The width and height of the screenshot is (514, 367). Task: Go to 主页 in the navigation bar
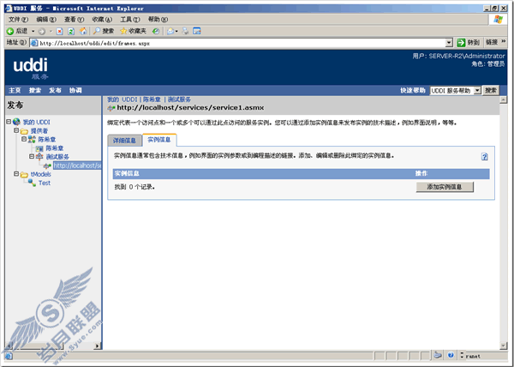pos(15,91)
